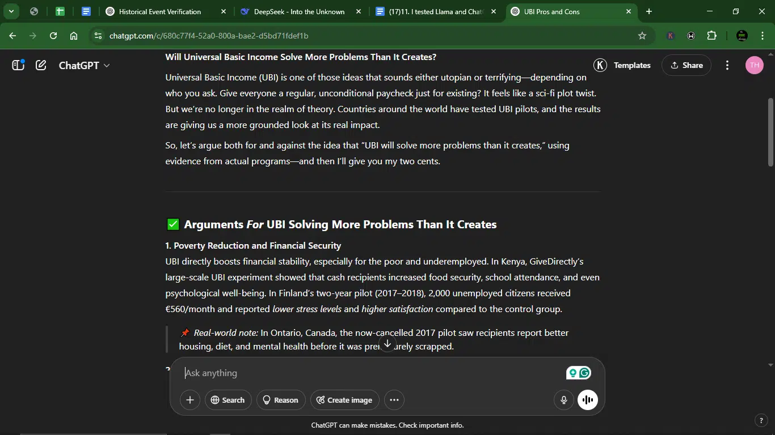This screenshot has height=435, width=775.
Task: Expand the tab search dropdown arrow
Action: [x=11, y=11]
